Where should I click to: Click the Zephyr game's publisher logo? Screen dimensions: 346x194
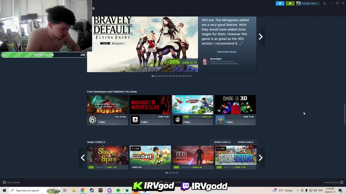[x=177, y=120]
